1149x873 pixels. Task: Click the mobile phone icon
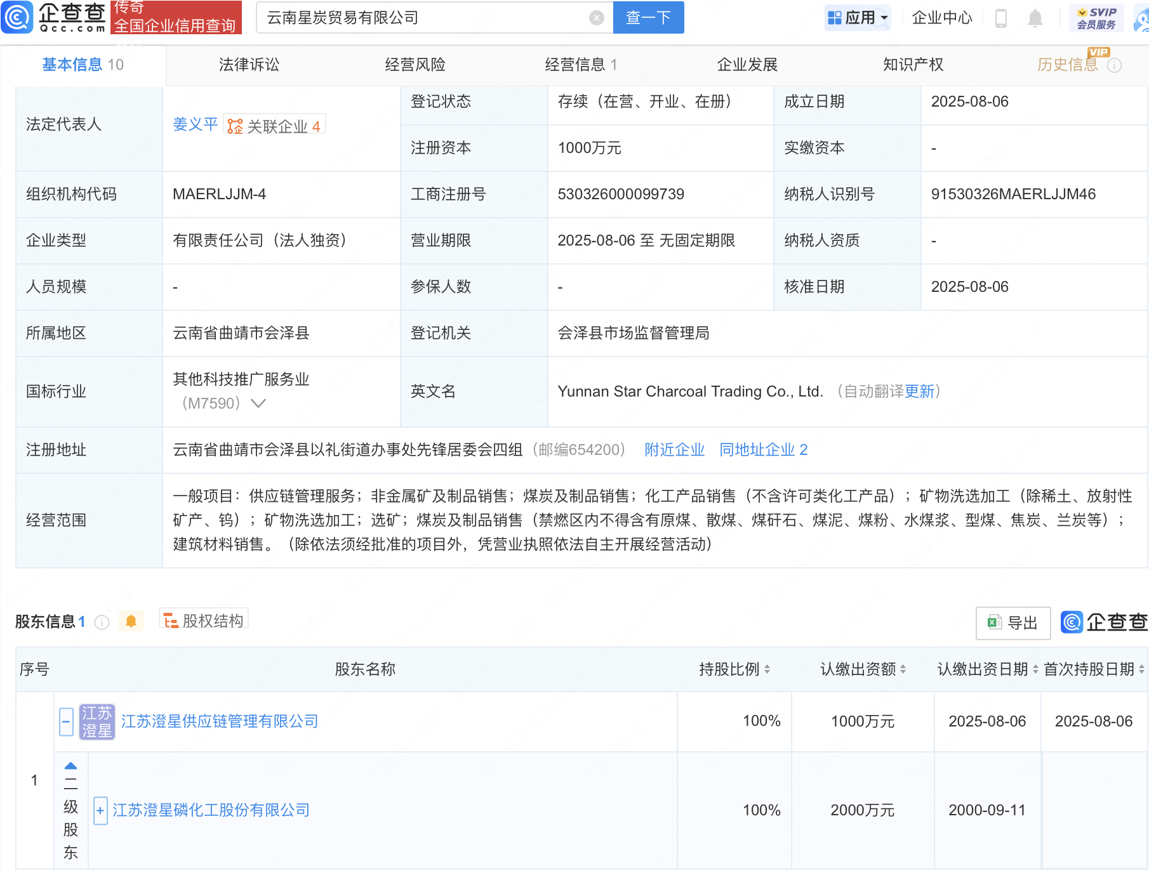click(x=1001, y=18)
